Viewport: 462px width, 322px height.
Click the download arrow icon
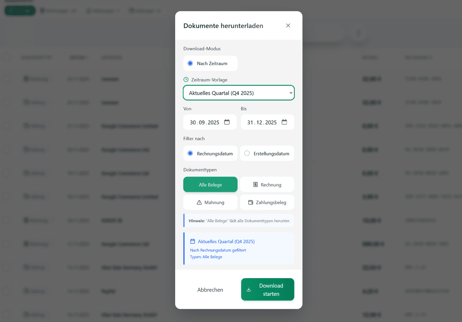click(249, 290)
